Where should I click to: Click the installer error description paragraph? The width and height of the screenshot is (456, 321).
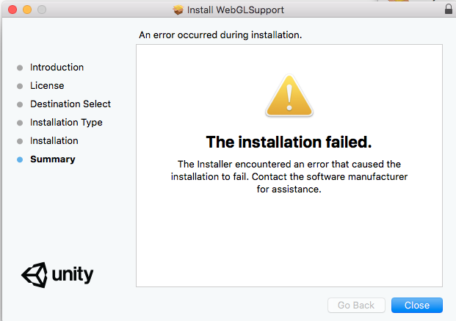point(289,176)
